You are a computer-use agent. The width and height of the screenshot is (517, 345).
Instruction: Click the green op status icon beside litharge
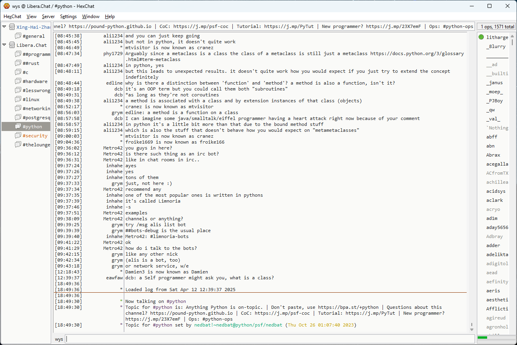481,37
